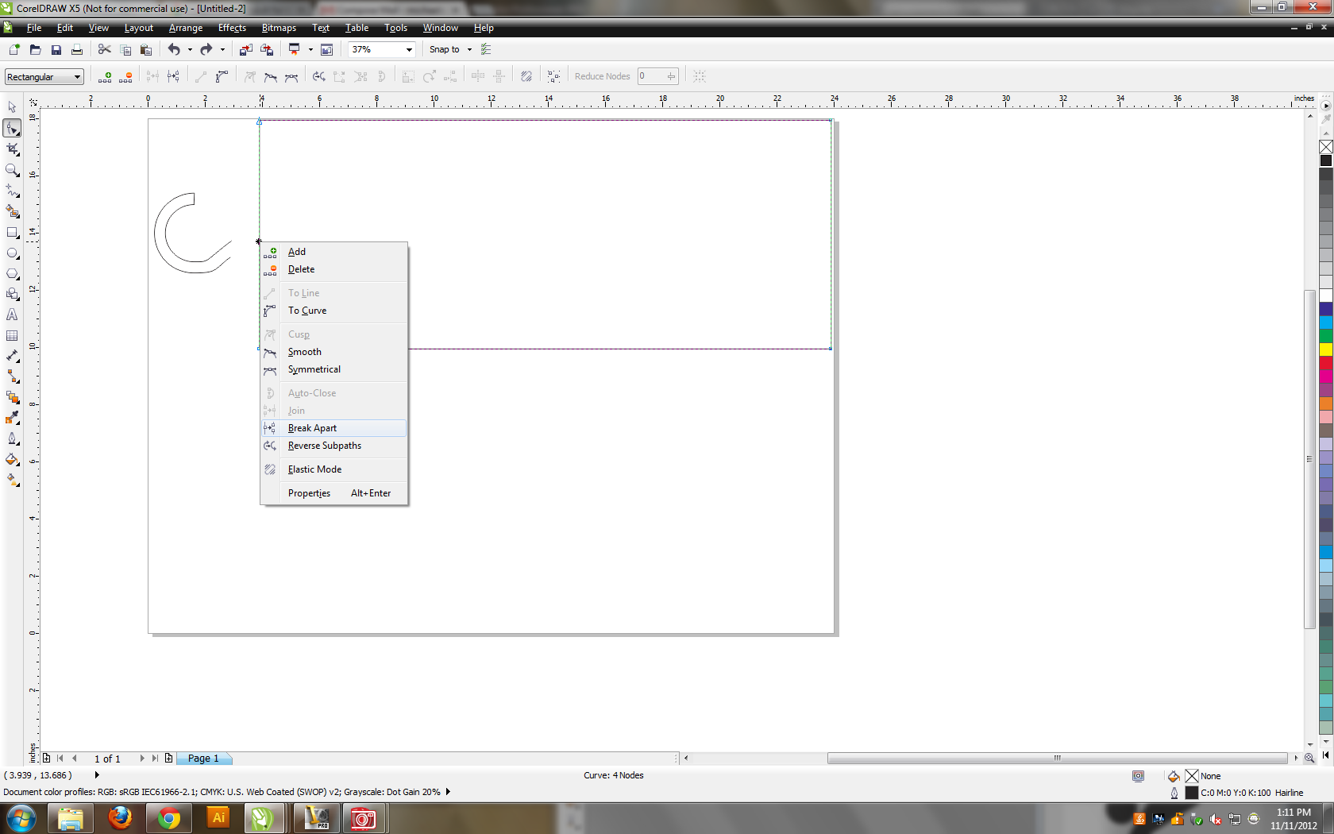Click Symmetrical node icon in property bar
The height and width of the screenshot is (834, 1334).
pyautogui.click(x=291, y=76)
